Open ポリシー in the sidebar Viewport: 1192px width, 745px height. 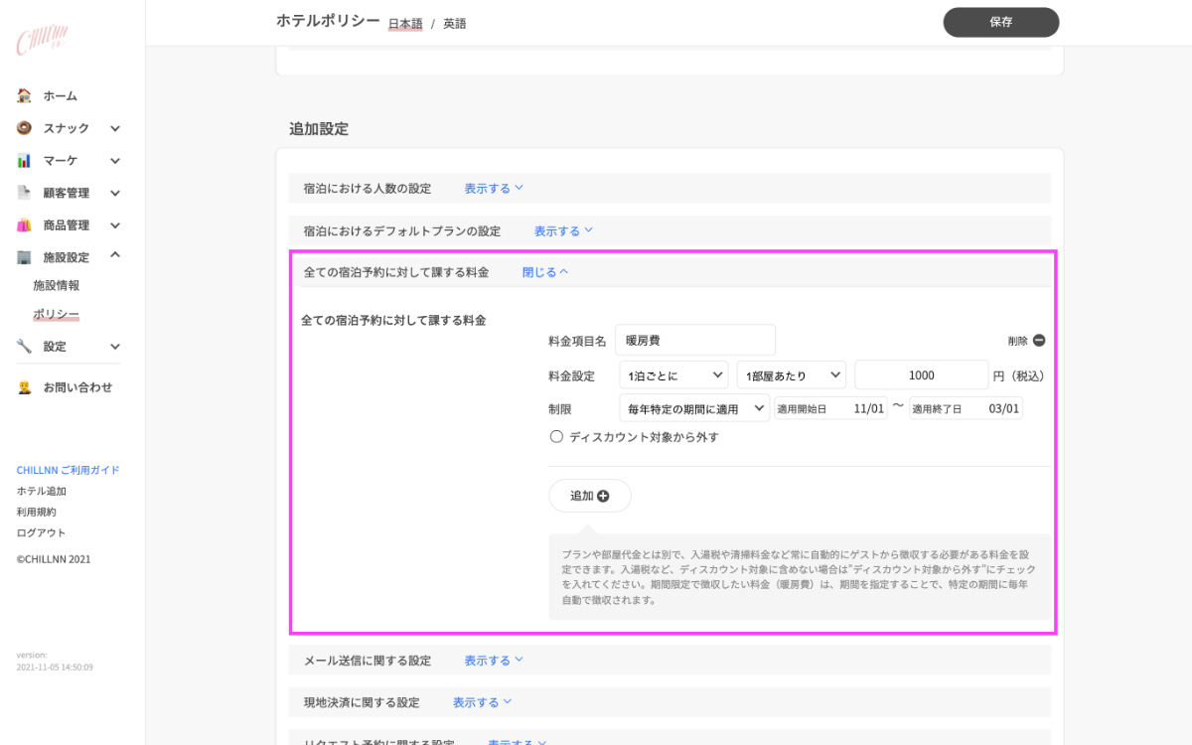point(56,314)
